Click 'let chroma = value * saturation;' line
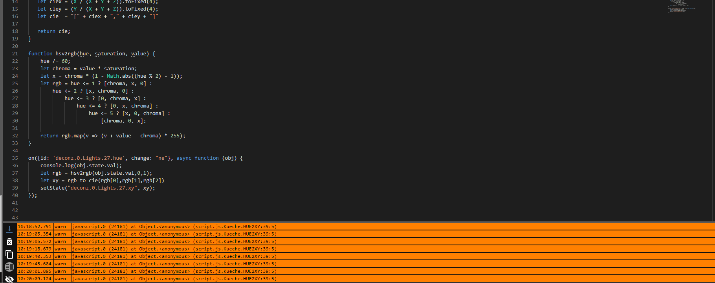715x283 pixels. [89, 69]
